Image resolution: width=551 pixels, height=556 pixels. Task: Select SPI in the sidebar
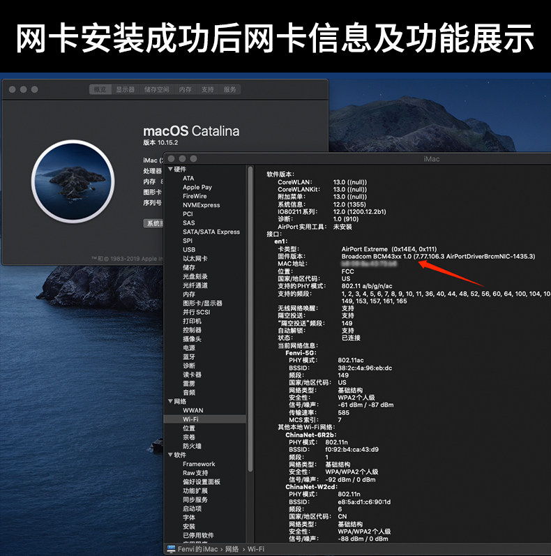188,241
